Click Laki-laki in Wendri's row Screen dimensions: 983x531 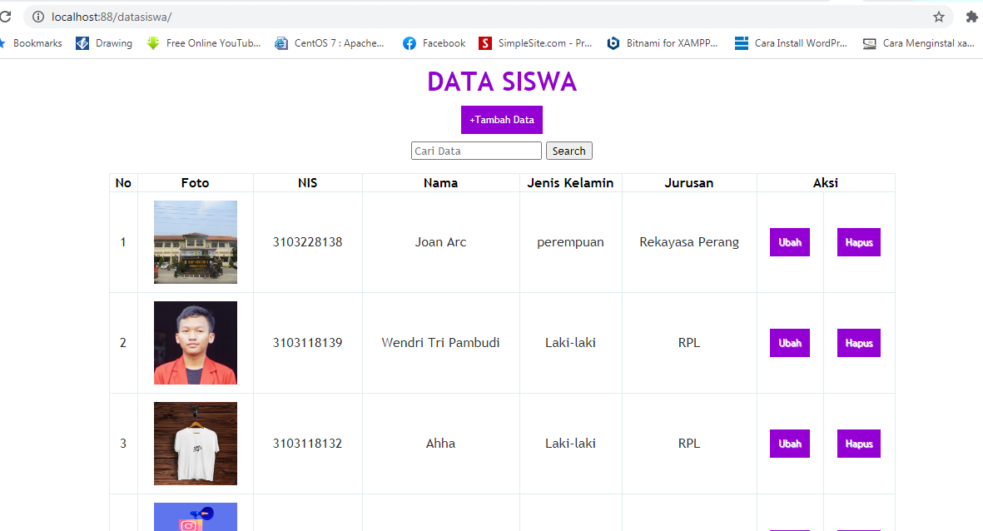(x=570, y=343)
